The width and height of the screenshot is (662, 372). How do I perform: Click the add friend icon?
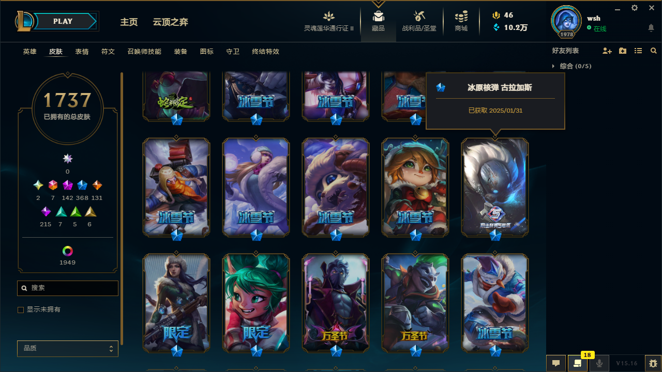[607, 51]
